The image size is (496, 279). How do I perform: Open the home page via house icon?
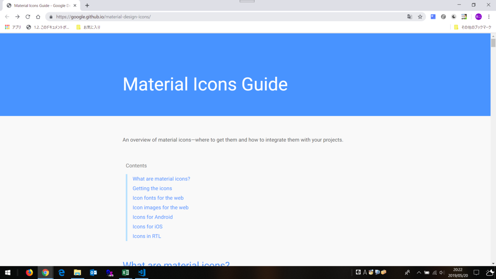coord(38,17)
